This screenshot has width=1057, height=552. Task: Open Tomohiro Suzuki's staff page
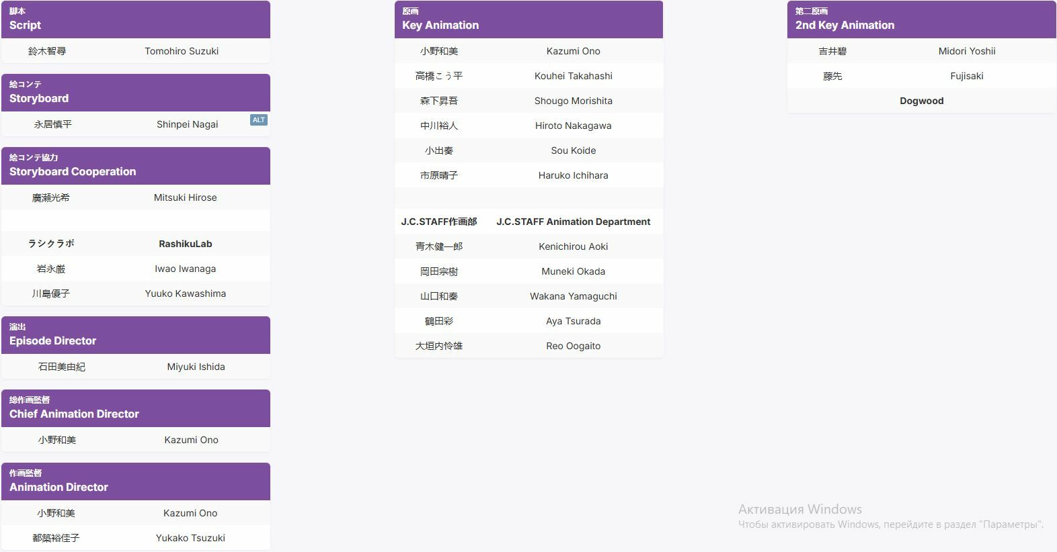click(x=182, y=51)
